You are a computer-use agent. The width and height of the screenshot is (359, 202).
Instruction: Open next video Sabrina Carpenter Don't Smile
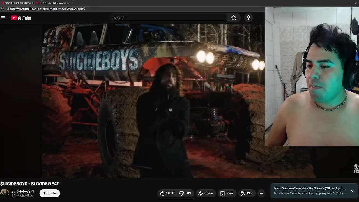[310, 188]
